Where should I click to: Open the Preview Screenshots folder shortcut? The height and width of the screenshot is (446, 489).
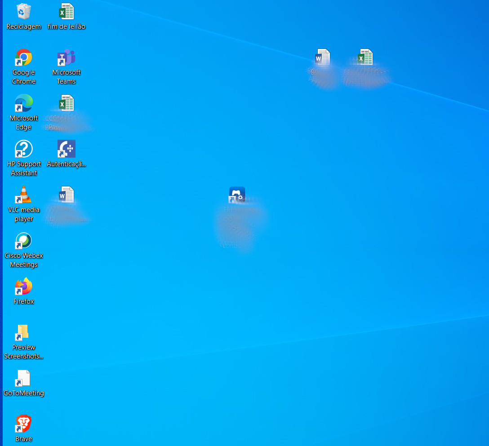click(22, 332)
